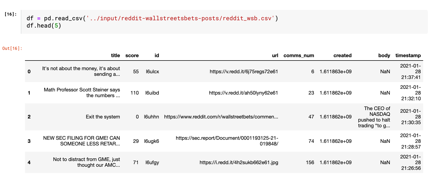
Task: Click the 'created' column header
Action: (x=342, y=55)
